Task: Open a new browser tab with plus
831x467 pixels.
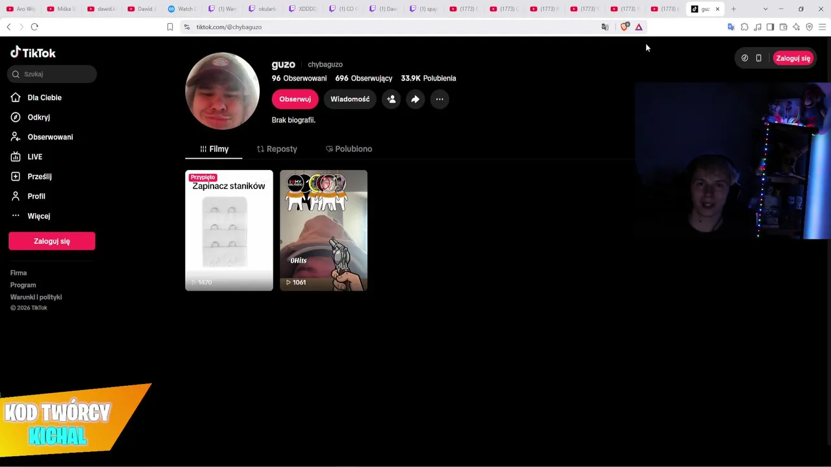Action: point(734,9)
